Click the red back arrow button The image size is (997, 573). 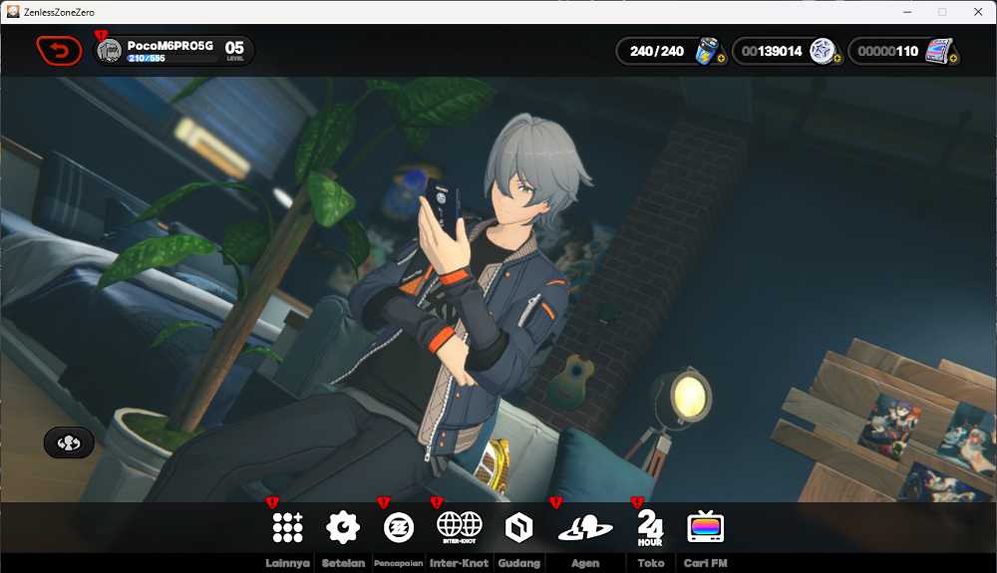coord(59,51)
